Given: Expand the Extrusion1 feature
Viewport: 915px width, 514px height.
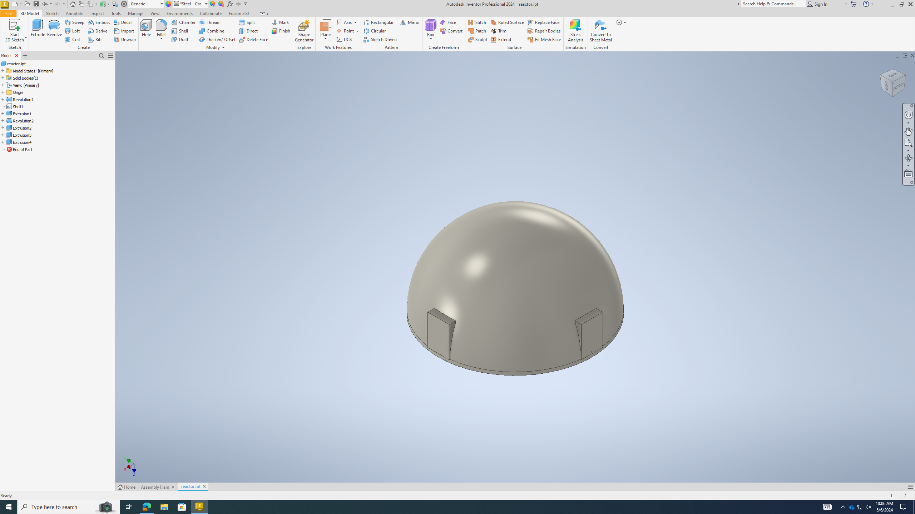Looking at the screenshot, I should coord(3,114).
